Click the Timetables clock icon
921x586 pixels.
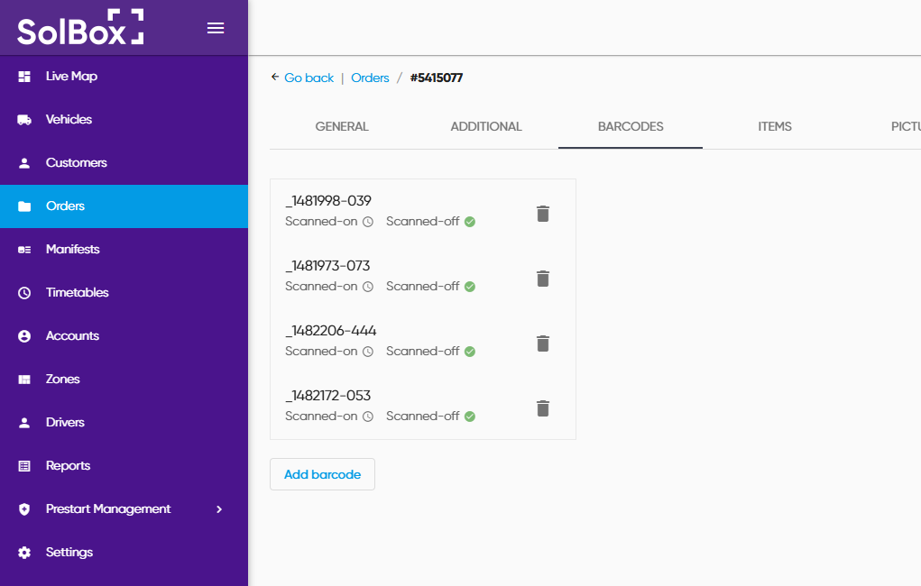pyautogui.click(x=25, y=293)
